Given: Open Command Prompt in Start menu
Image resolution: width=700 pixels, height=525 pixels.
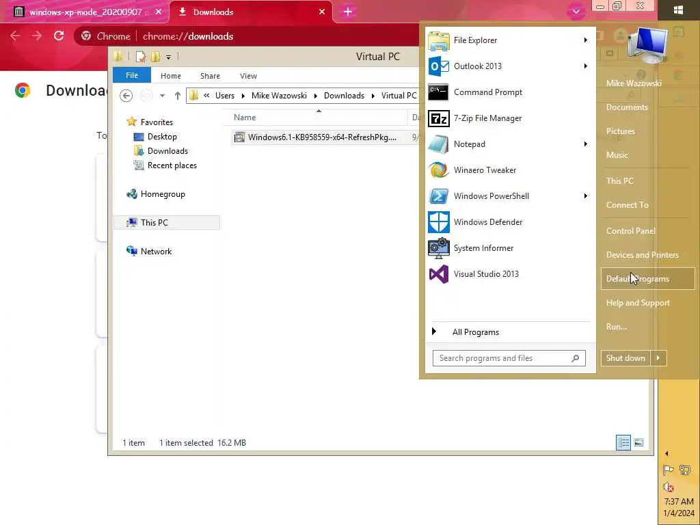Looking at the screenshot, I should [510, 92].
